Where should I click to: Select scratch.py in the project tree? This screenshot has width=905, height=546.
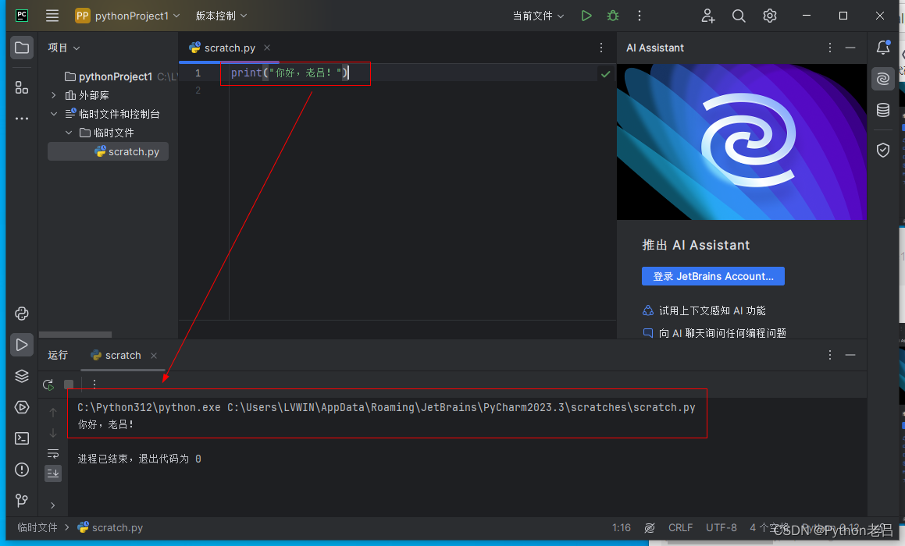coord(108,151)
